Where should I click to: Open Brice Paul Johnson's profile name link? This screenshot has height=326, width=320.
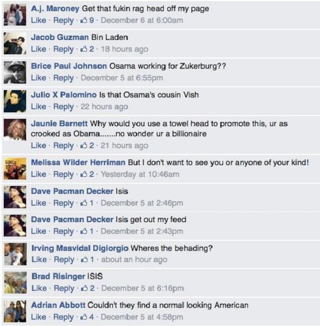(69, 66)
